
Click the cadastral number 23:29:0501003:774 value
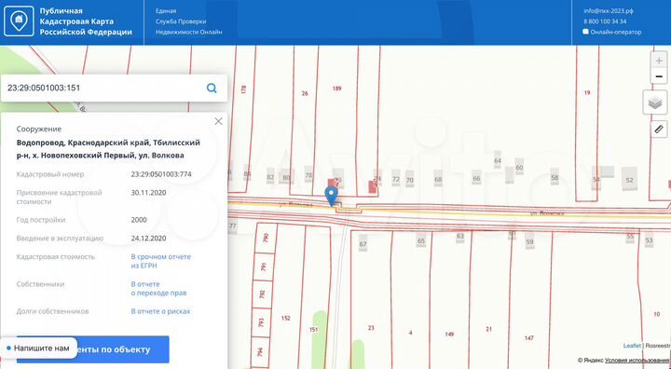pos(161,174)
